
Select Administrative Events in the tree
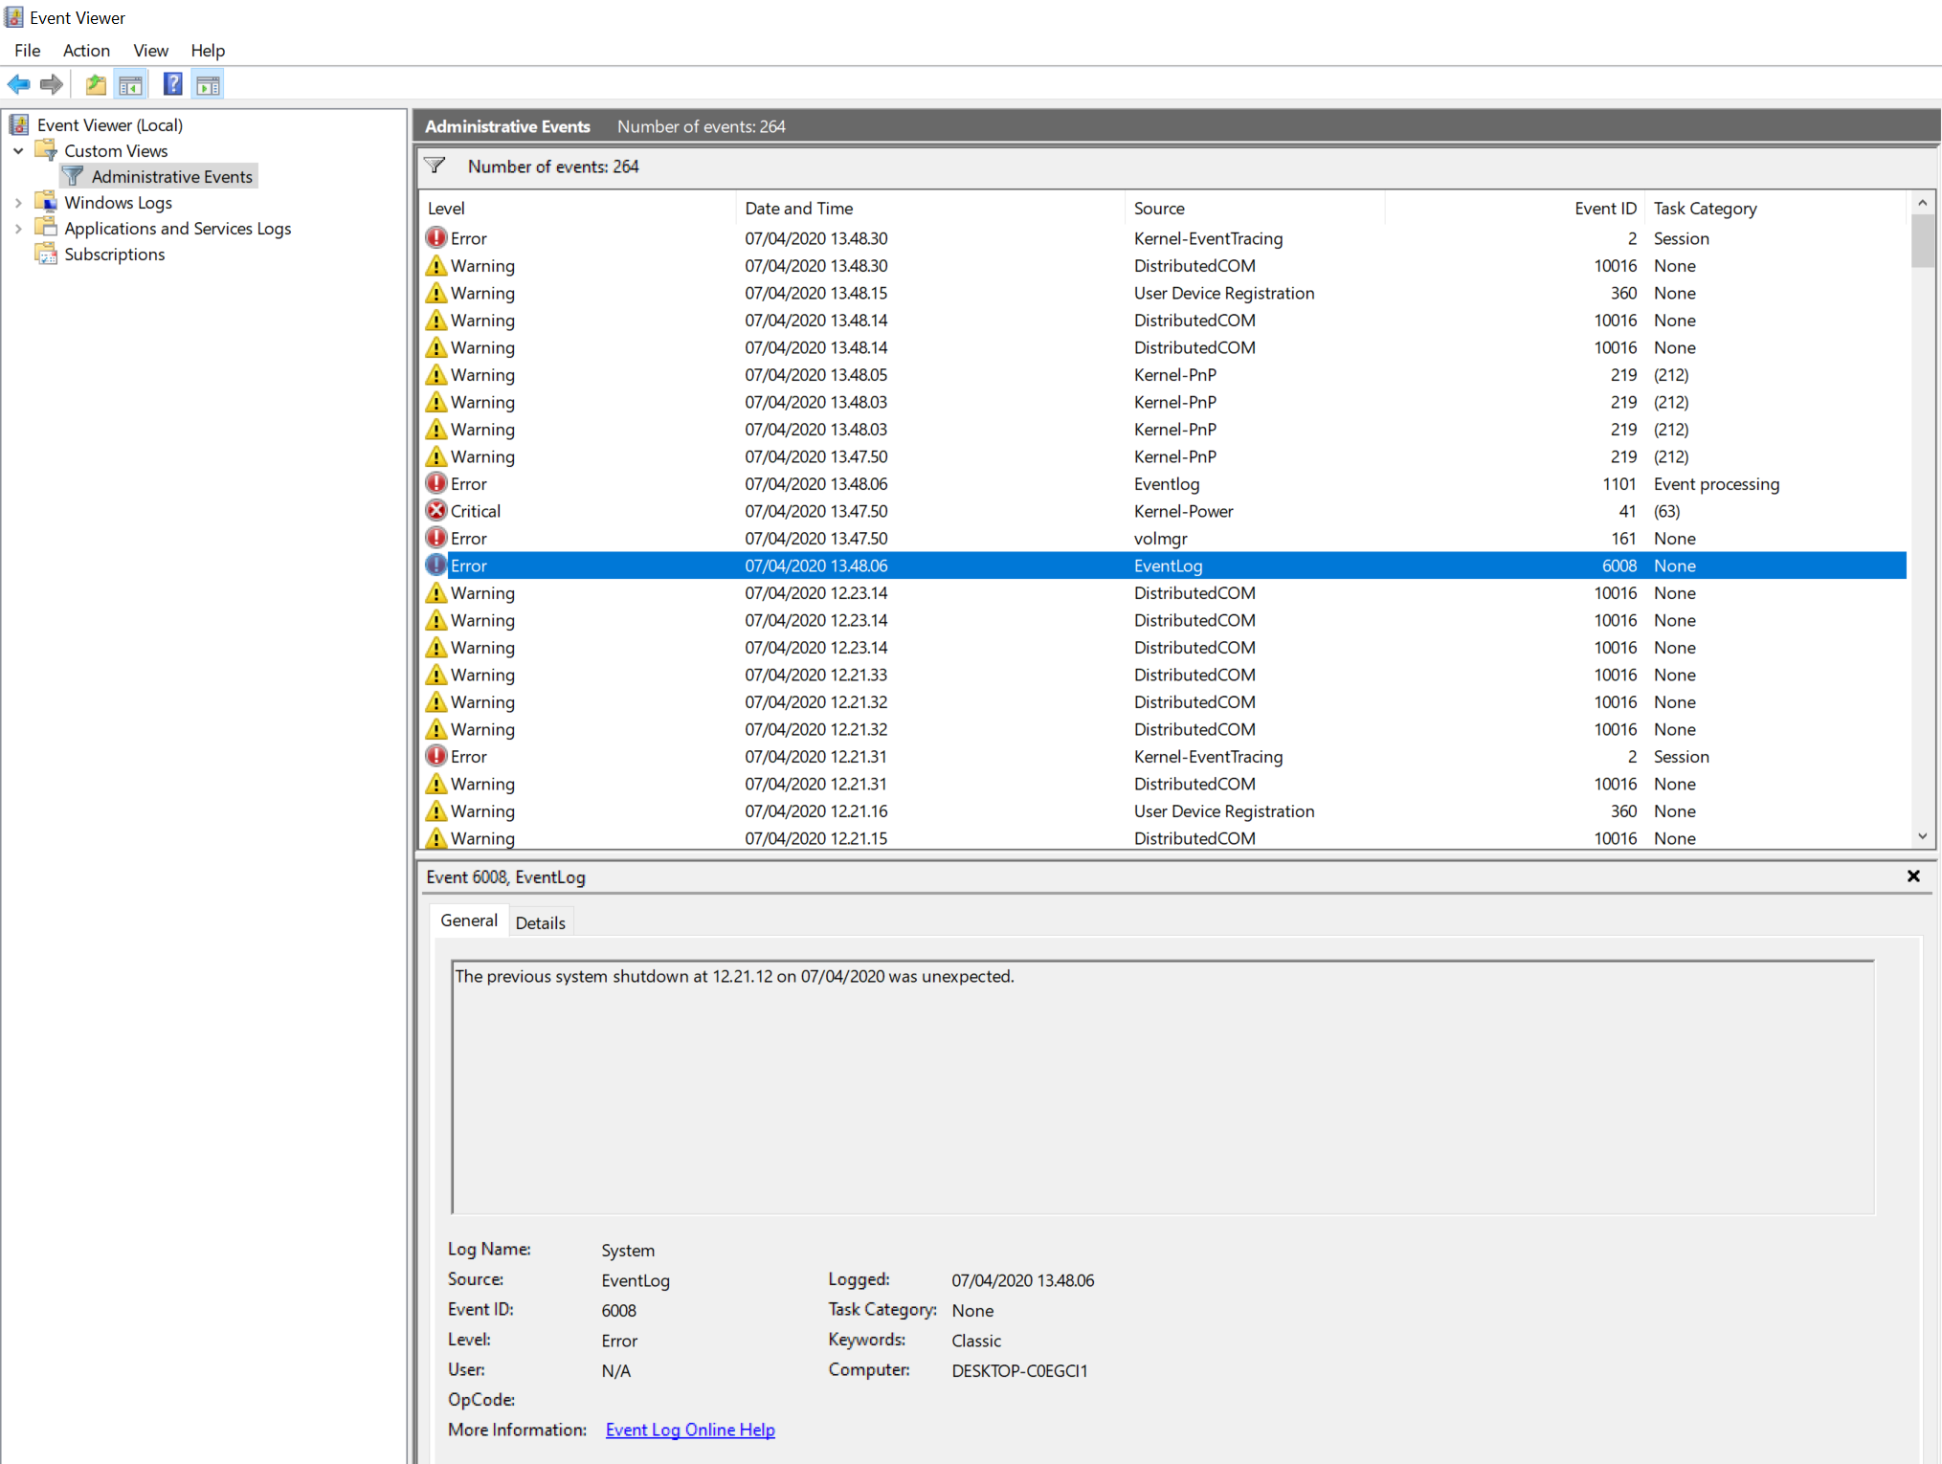point(172,176)
